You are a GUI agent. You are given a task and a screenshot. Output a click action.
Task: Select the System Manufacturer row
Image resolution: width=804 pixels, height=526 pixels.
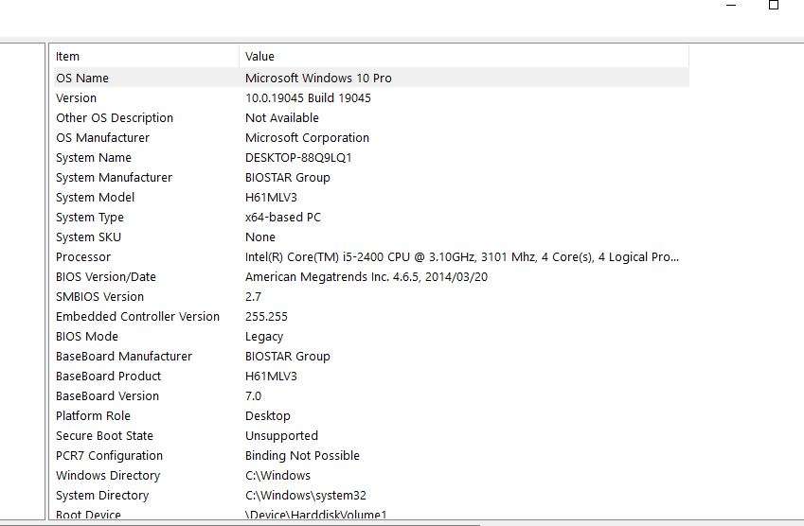114,178
